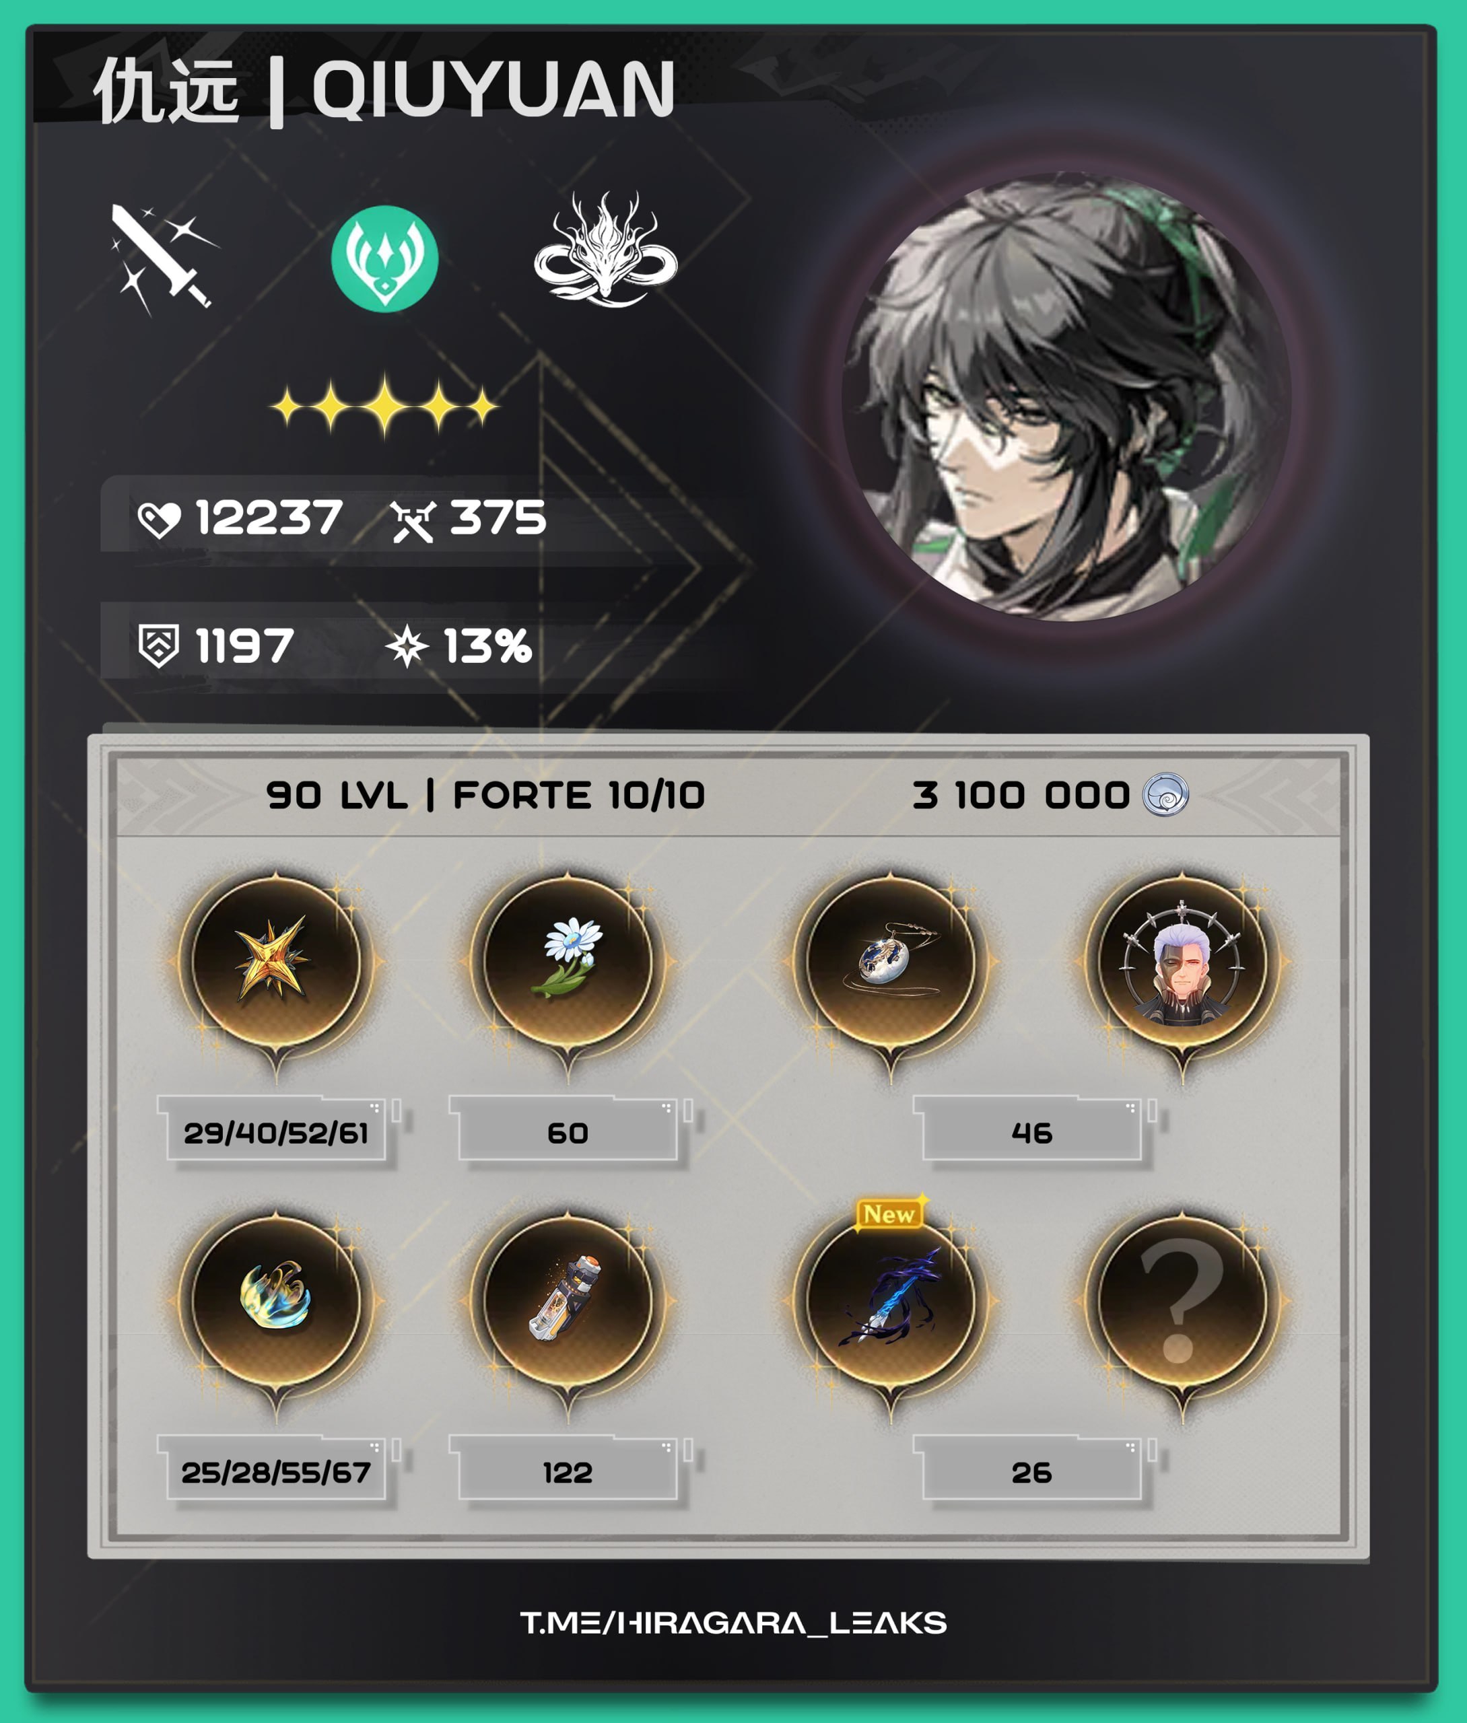The image size is (1467, 1723).
Task: Select the Qiuyuan character portrait
Action: coord(1066,397)
